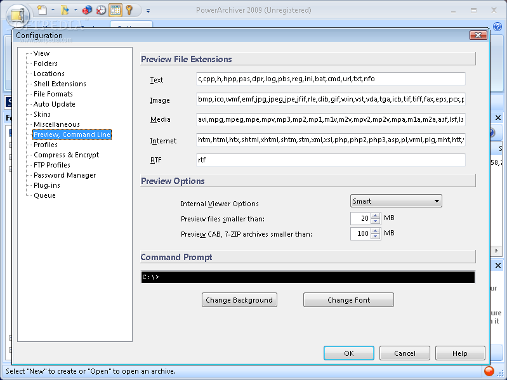
Task: Click the blue help question mark icon
Action: (497, 26)
